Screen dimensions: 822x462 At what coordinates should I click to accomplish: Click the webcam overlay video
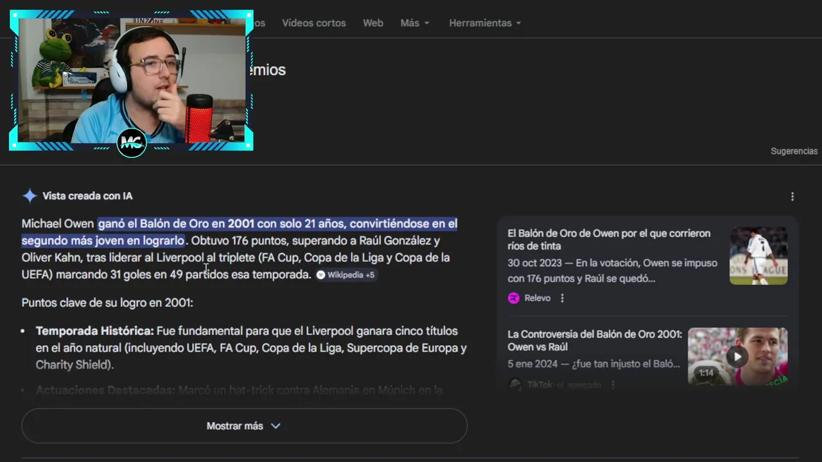[x=132, y=80]
